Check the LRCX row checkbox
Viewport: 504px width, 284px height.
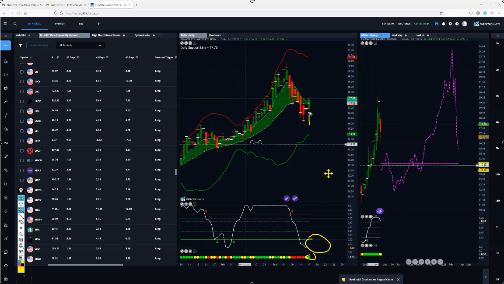(22, 101)
